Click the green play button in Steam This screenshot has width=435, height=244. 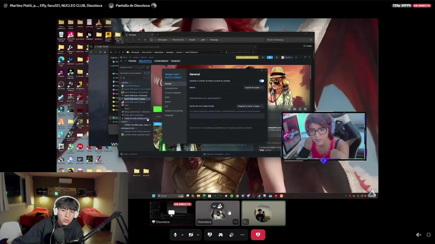point(157,109)
